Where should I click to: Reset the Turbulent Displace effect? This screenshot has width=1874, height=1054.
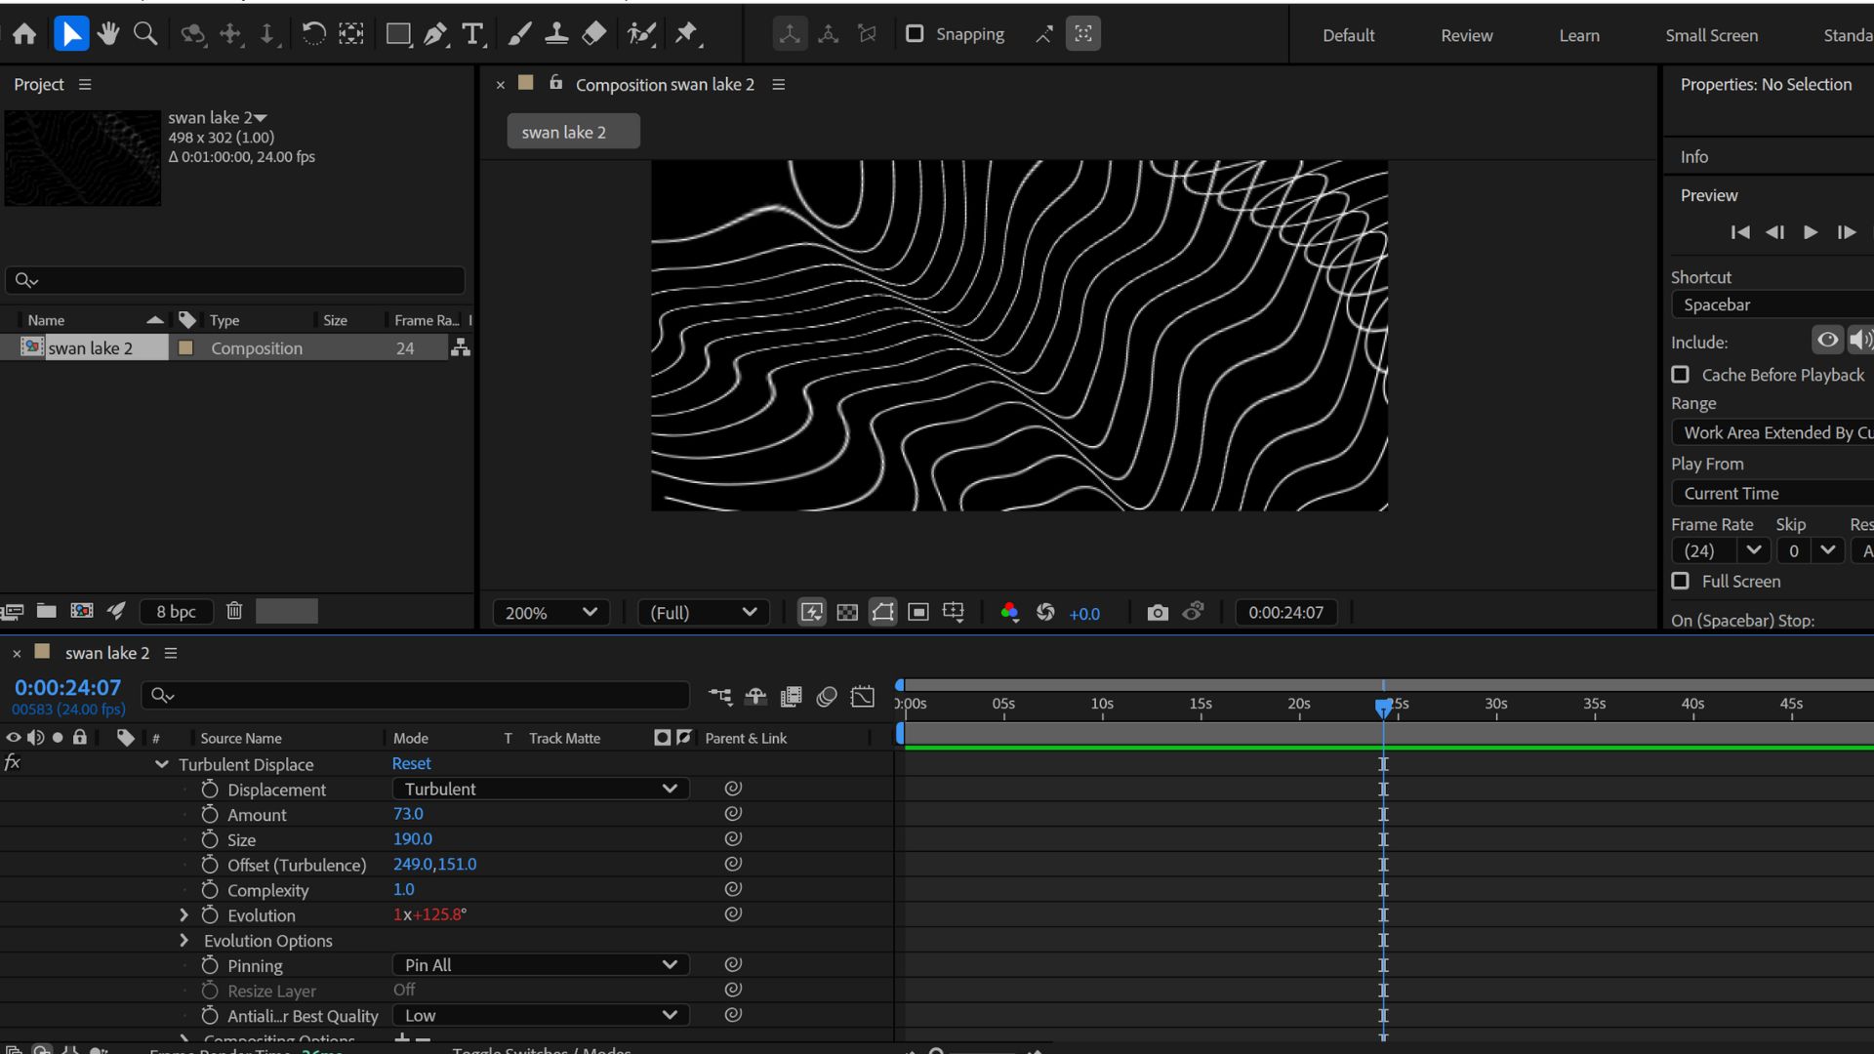[411, 763]
